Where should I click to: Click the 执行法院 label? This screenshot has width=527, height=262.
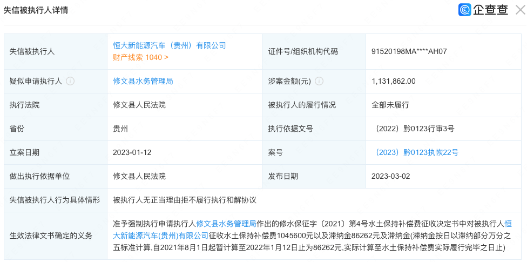coord(24,105)
